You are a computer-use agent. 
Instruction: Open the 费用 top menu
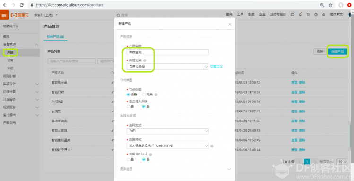[229, 14]
